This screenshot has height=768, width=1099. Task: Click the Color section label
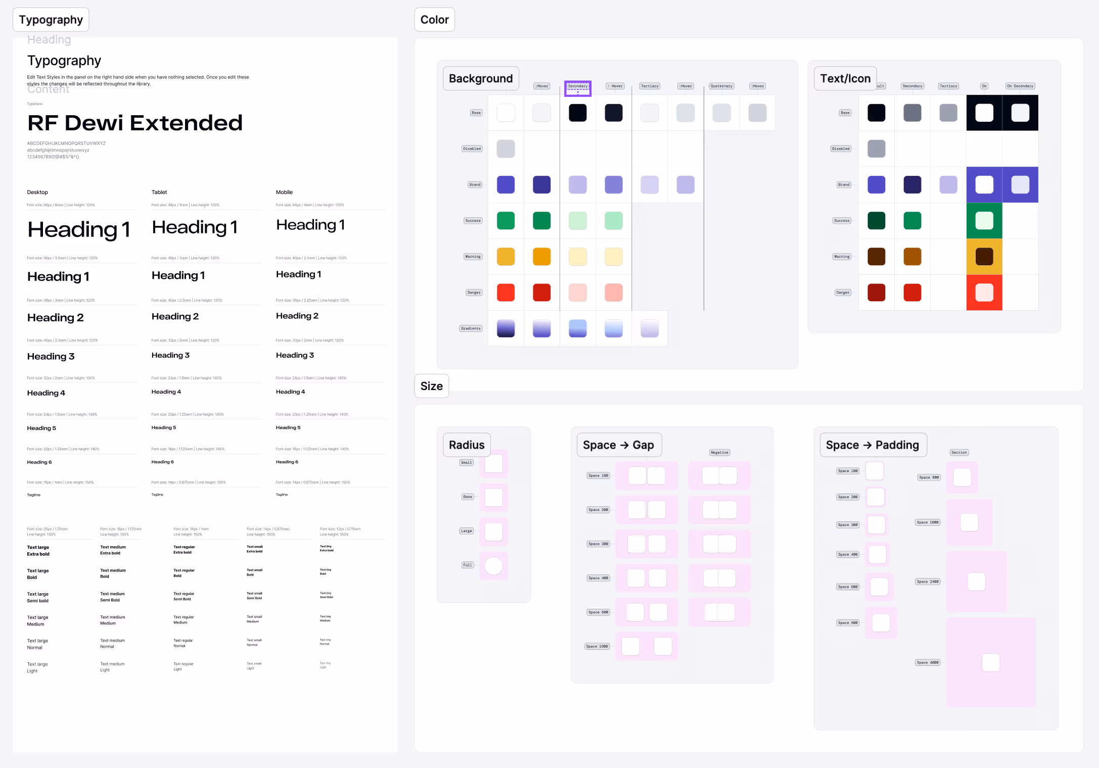coord(434,20)
